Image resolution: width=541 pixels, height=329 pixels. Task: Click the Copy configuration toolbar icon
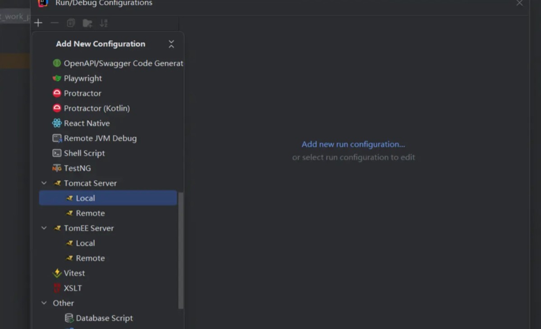[71, 23]
